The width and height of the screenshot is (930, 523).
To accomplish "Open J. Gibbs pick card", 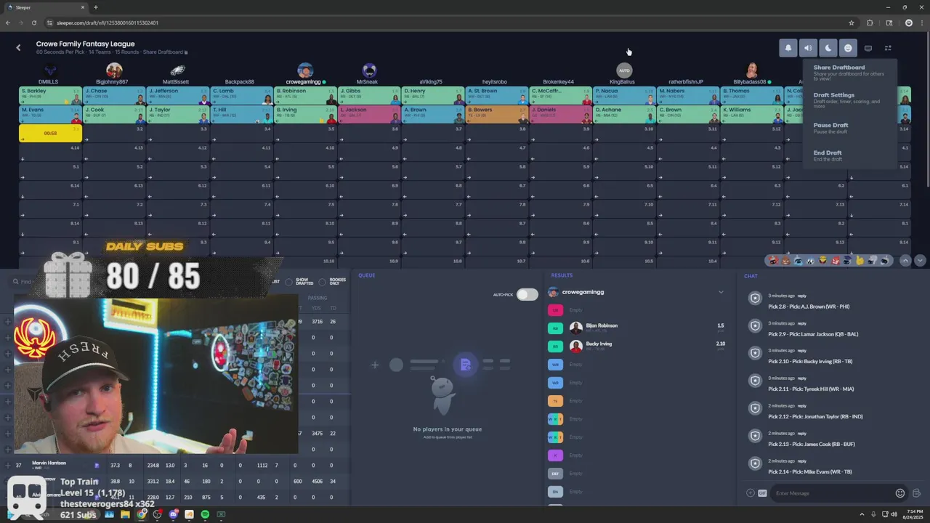I will tap(369, 95).
